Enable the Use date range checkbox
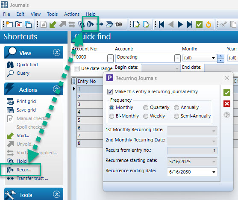The height and width of the screenshot is (200, 238). (x=76, y=68)
